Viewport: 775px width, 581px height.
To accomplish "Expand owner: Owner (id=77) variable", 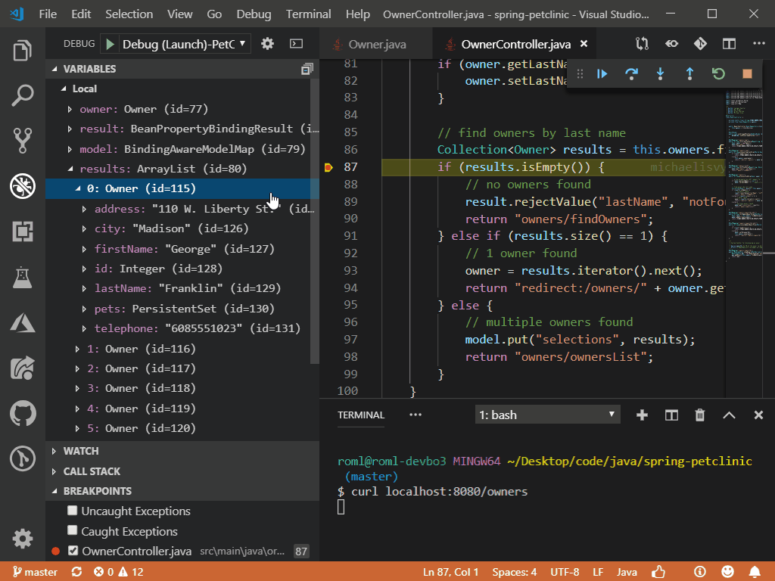I will pos(70,109).
